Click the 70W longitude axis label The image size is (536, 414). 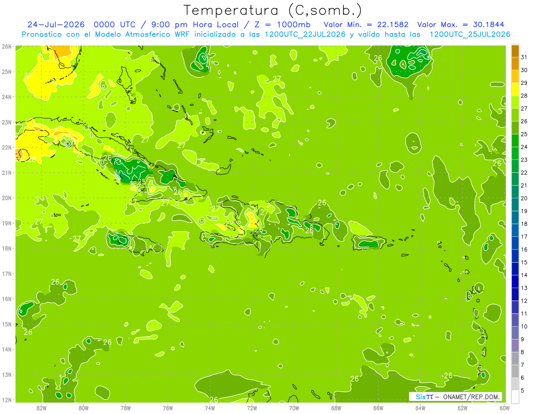[294, 407]
